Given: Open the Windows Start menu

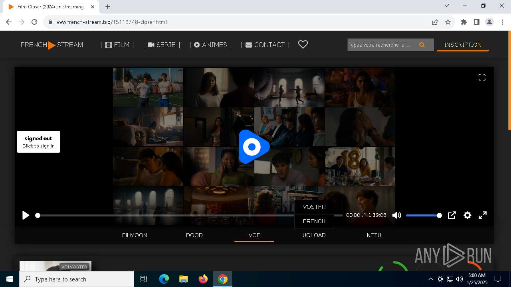Looking at the screenshot, I should [x=10, y=279].
